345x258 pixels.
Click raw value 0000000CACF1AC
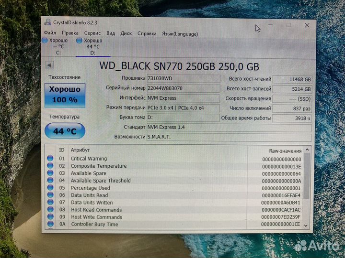pos(281,210)
